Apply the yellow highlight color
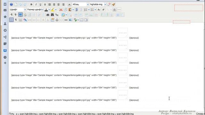The image size is (205, 115). [53, 10]
